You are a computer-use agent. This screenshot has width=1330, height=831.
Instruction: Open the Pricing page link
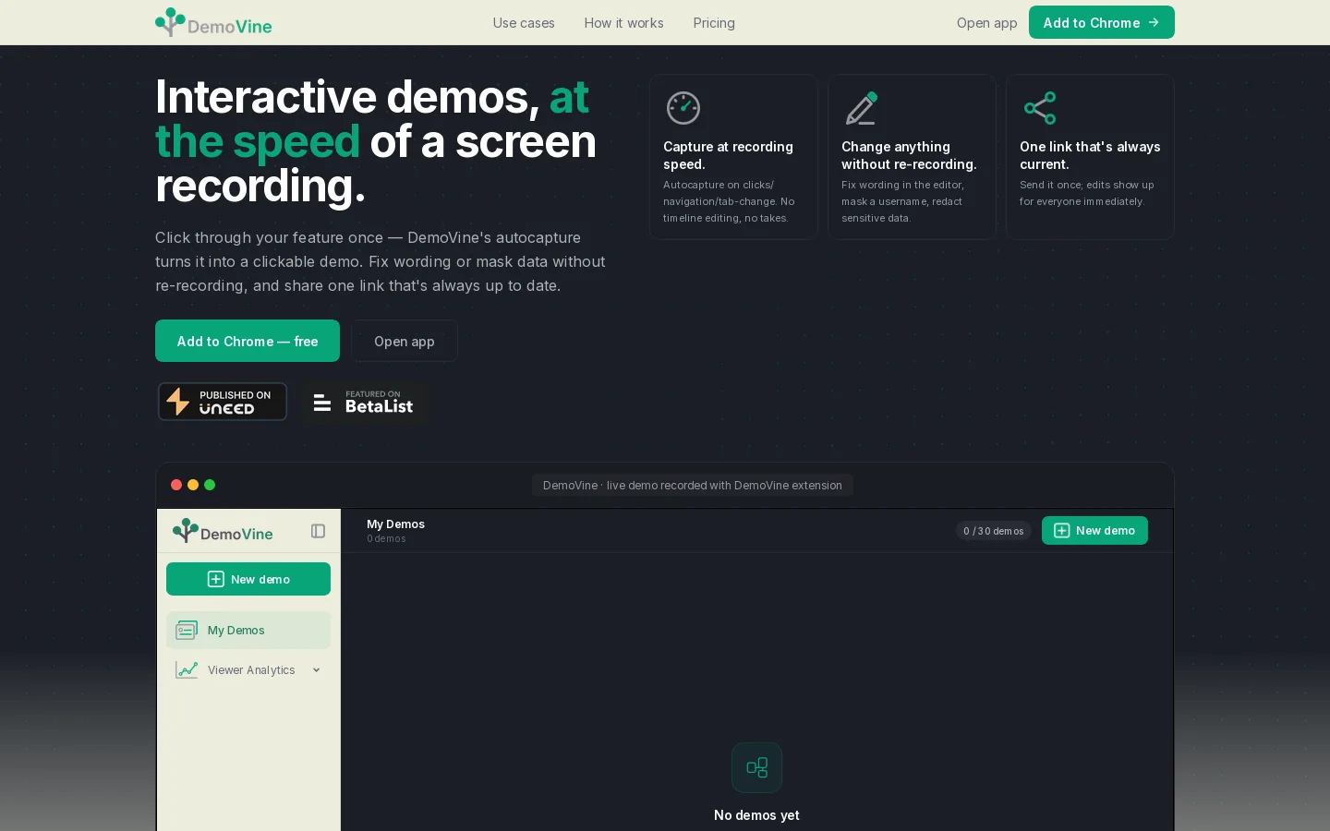[714, 23]
